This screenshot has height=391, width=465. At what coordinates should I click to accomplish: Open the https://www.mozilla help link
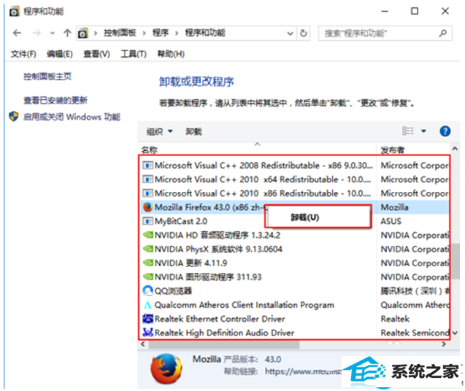[x=303, y=371]
